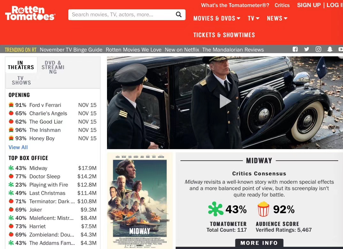Open Ford v Ferrari in the opening list

pos(45,105)
